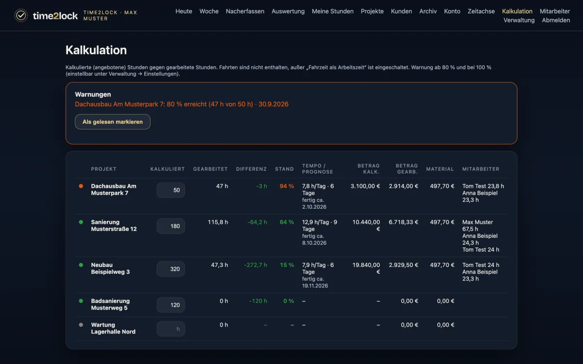Open the Mitarbeiter page
This screenshot has height=364, width=583.
pos(555,11)
